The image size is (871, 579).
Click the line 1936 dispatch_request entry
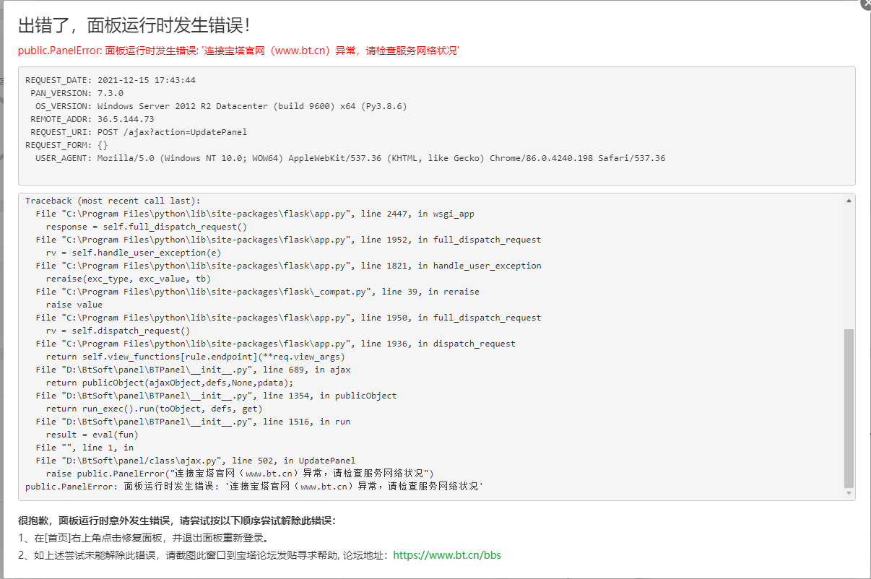275,344
